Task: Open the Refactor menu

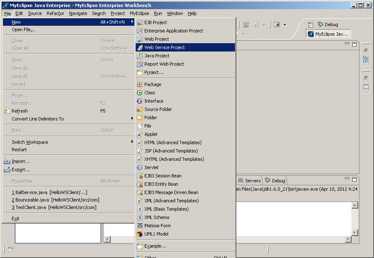Action: click(55, 13)
